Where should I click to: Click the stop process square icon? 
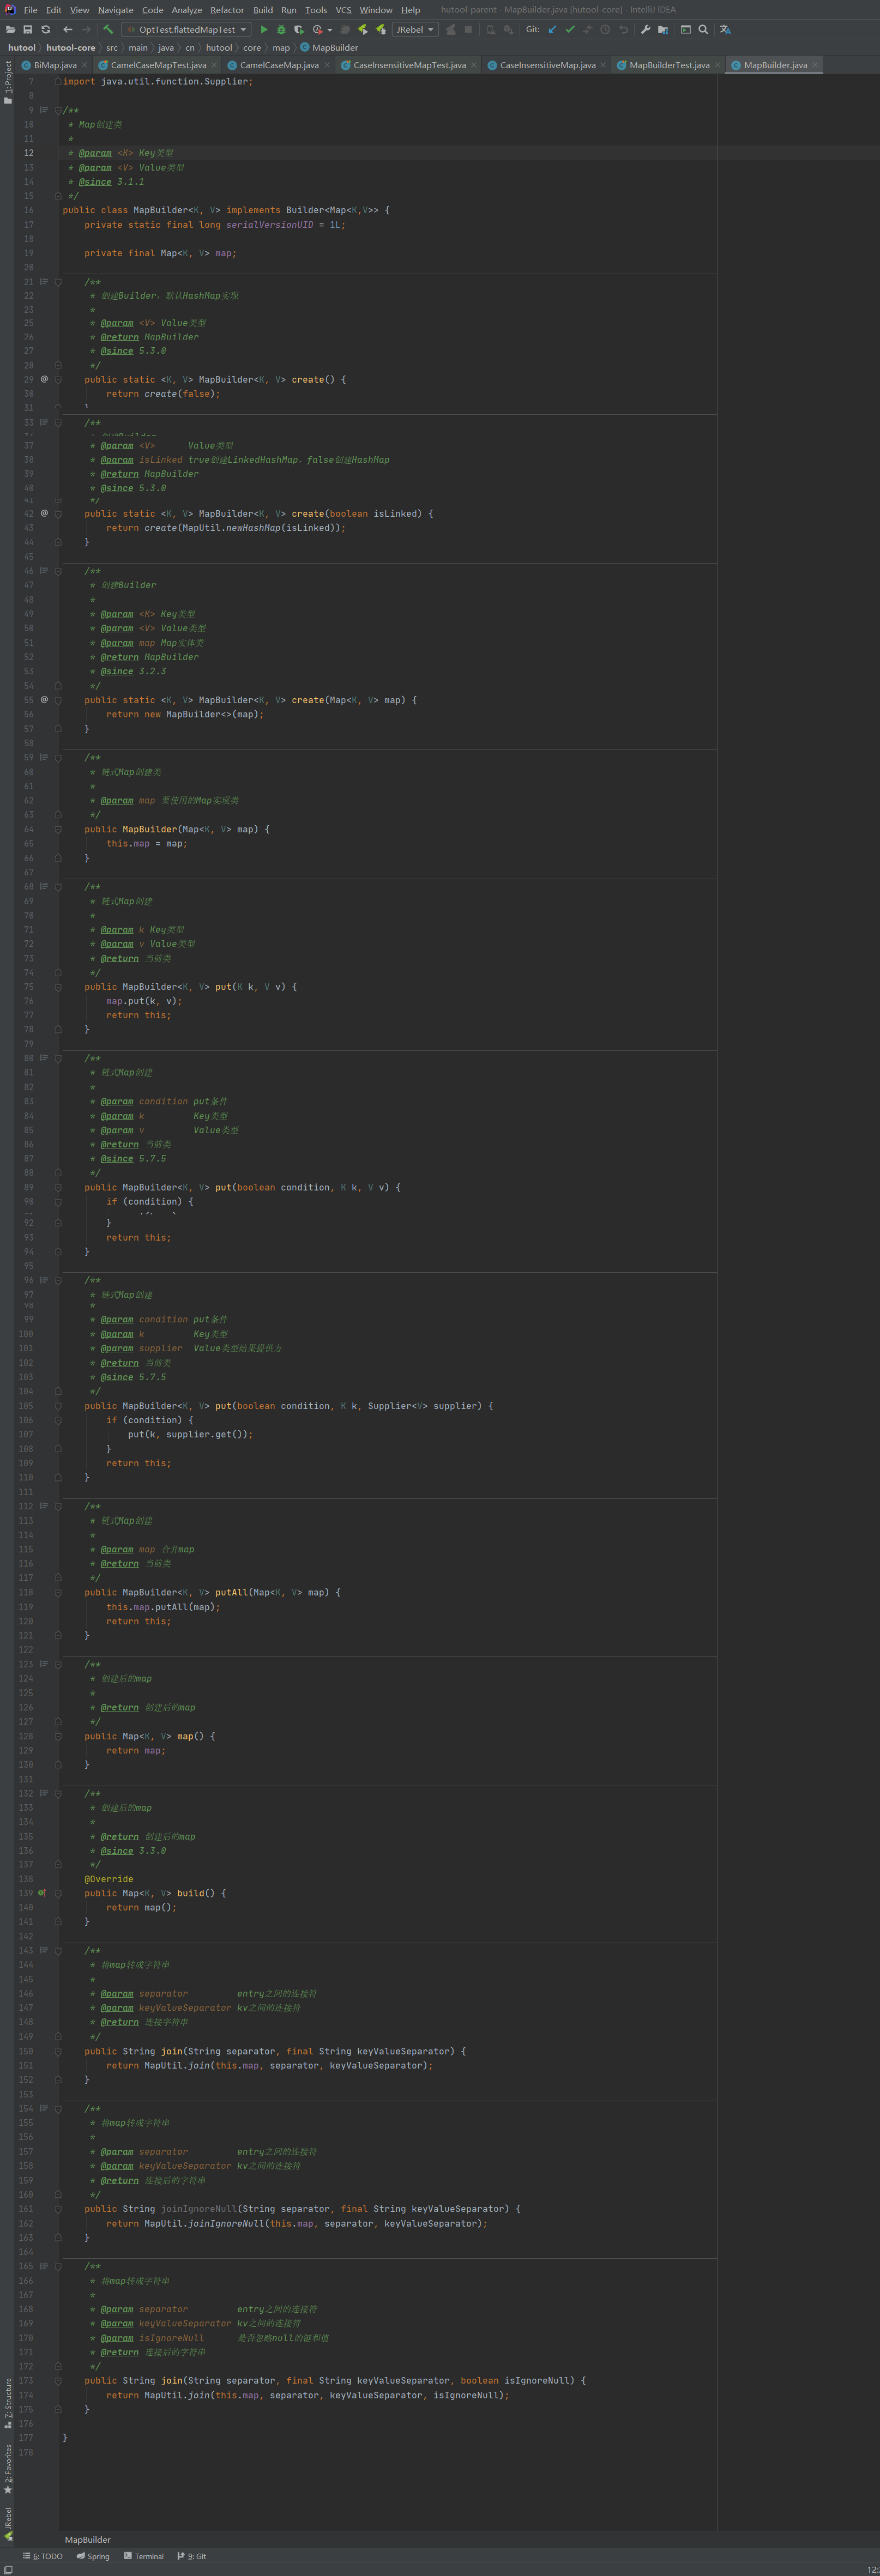tap(468, 30)
